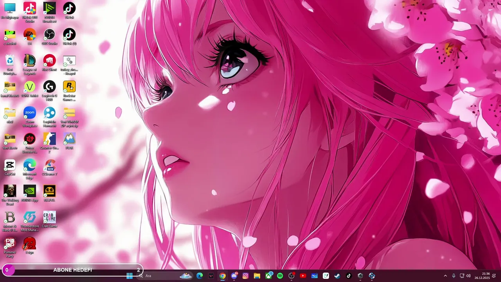Screen dimensions: 501x282
Task: Open the Yeni klasör folder
Action: (x=10, y=141)
